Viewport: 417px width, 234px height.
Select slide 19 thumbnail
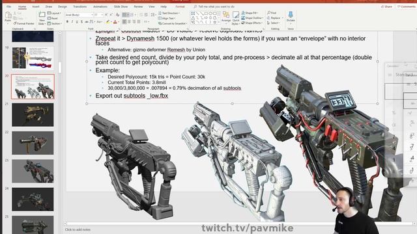(33, 58)
